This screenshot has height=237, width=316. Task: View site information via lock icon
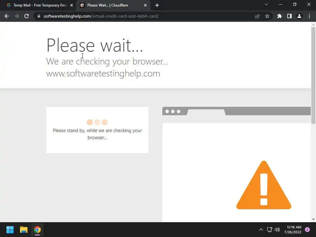point(39,16)
